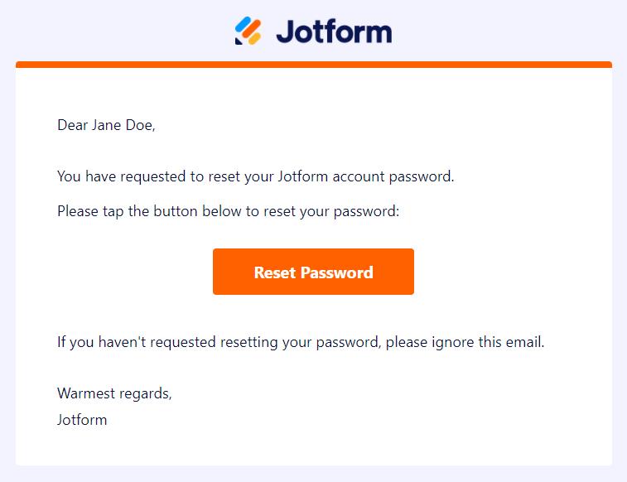Click the "Please tap the button below" line
The height and width of the screenshot is (482, 627).
[228, 211]
